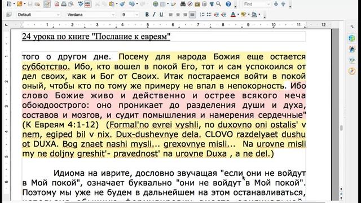
Task: Open the Navigator compass icon
Action: pos(190,4)
